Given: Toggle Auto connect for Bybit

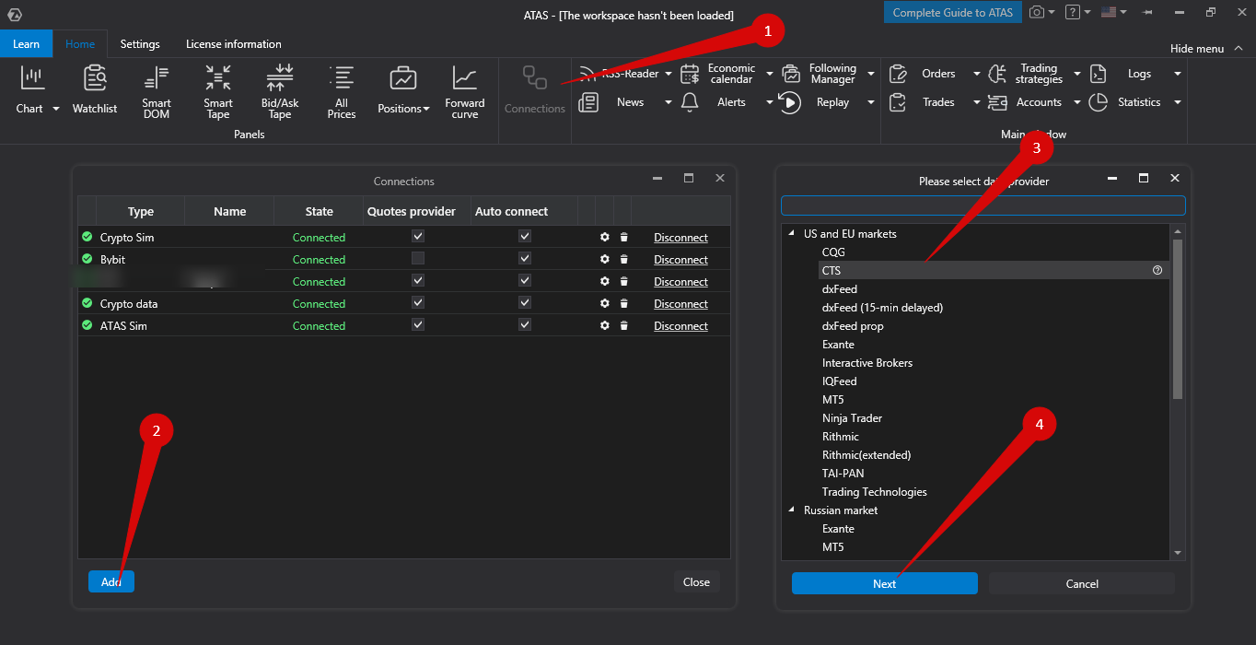Looking at the screenshot, I should pyautogui.click(x=525, y=259).
